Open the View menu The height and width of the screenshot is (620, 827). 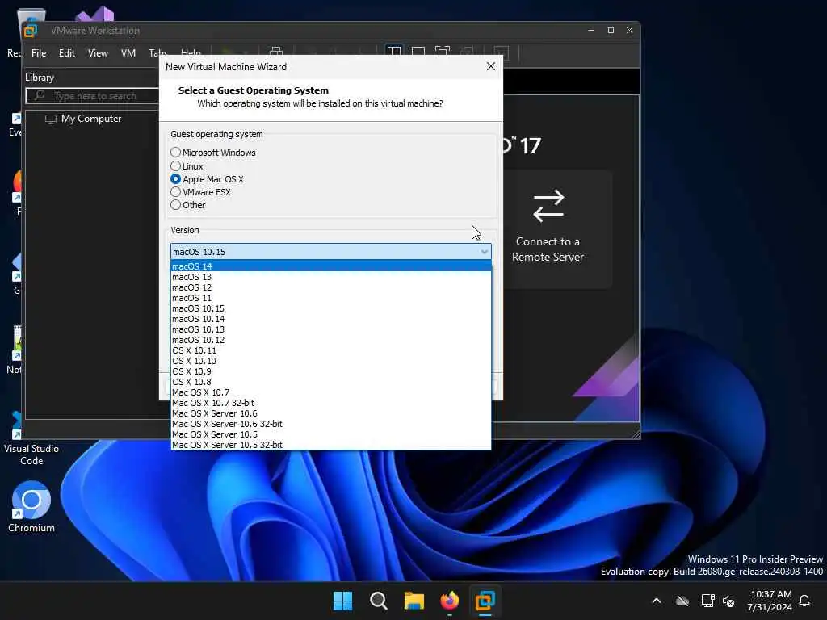pyautogui.click(x=98, y=53)
